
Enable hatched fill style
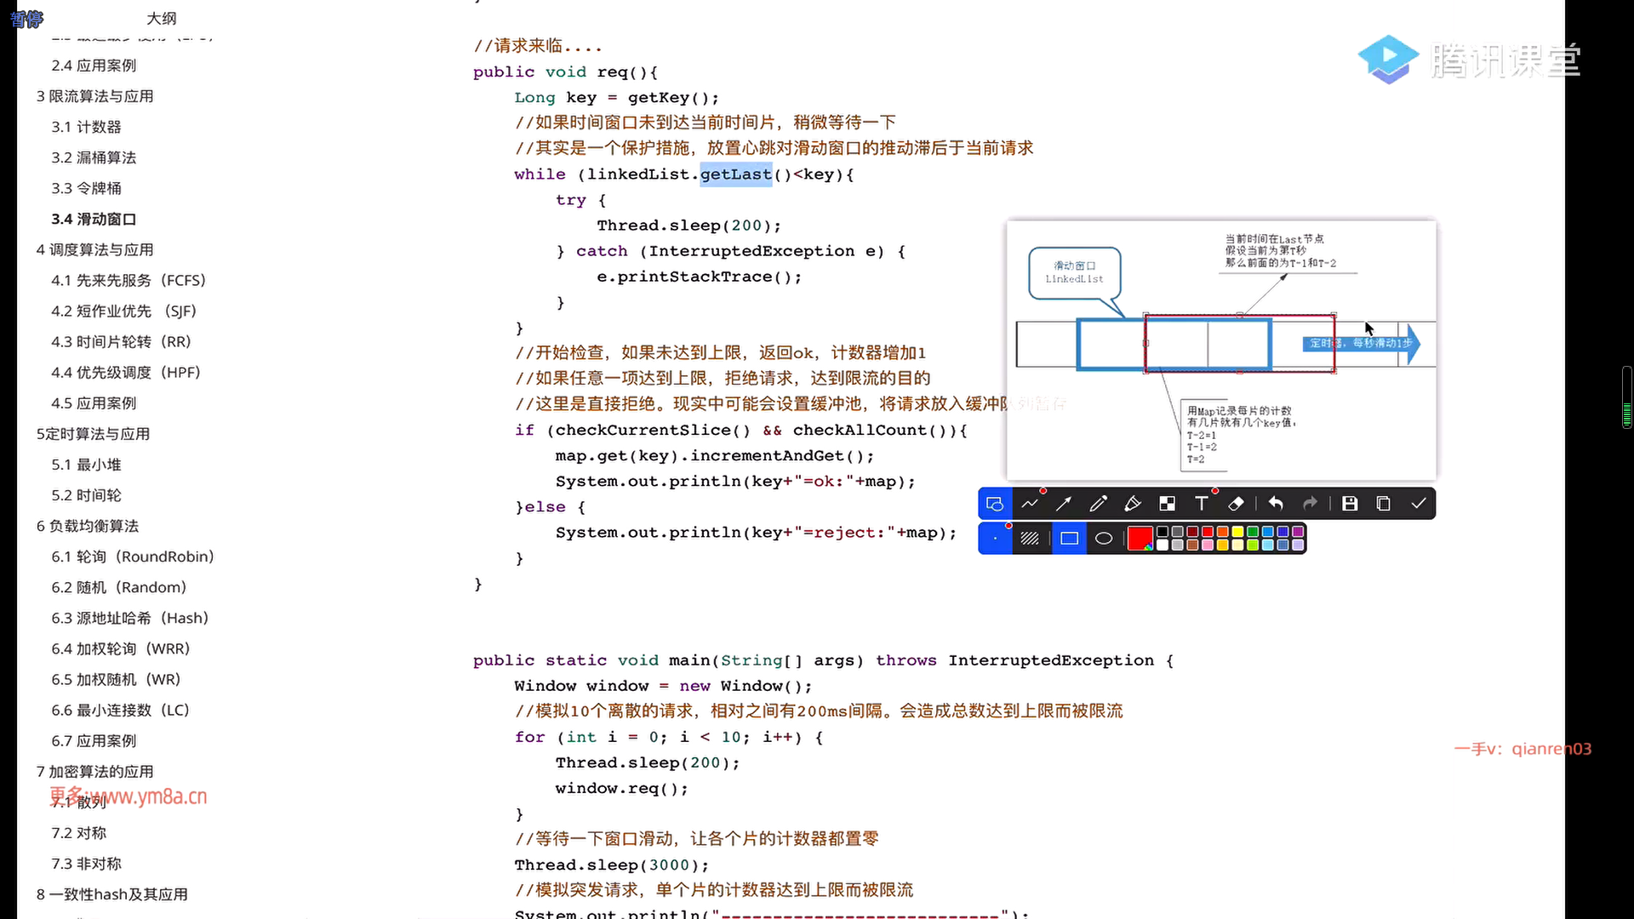click(x=1030, y=539)
